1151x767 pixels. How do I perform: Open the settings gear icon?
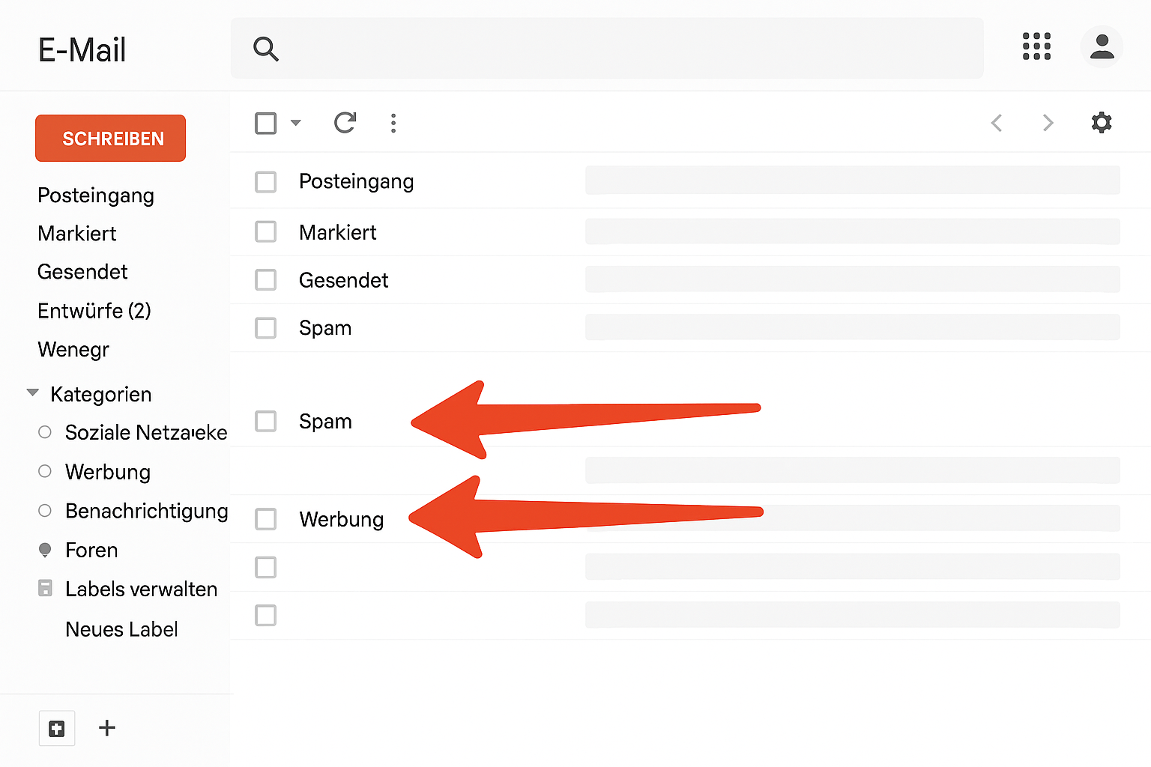(1102, 122)
